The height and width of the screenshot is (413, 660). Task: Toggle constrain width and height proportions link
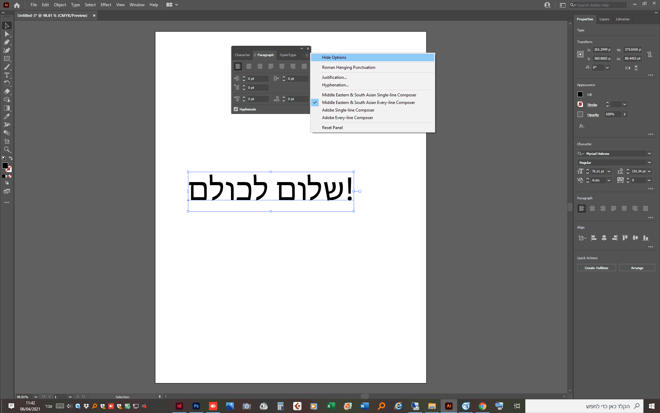coord(649,54)
